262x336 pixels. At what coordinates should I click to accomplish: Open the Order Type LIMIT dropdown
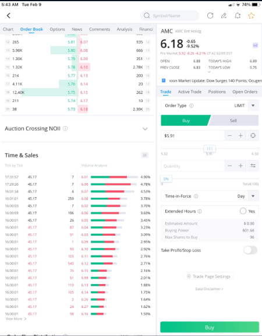tap(253, 106)
